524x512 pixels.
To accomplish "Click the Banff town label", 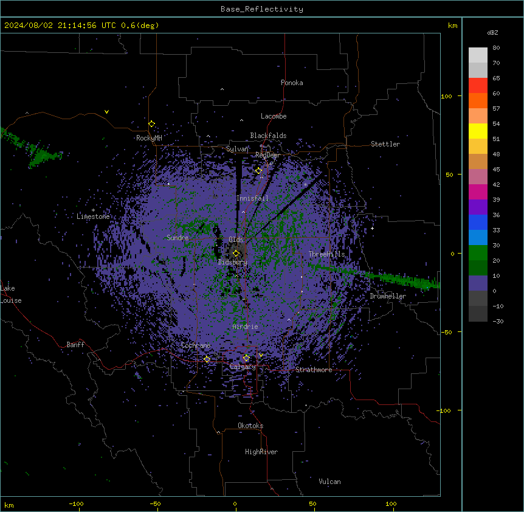I will (x=75, y=345).
